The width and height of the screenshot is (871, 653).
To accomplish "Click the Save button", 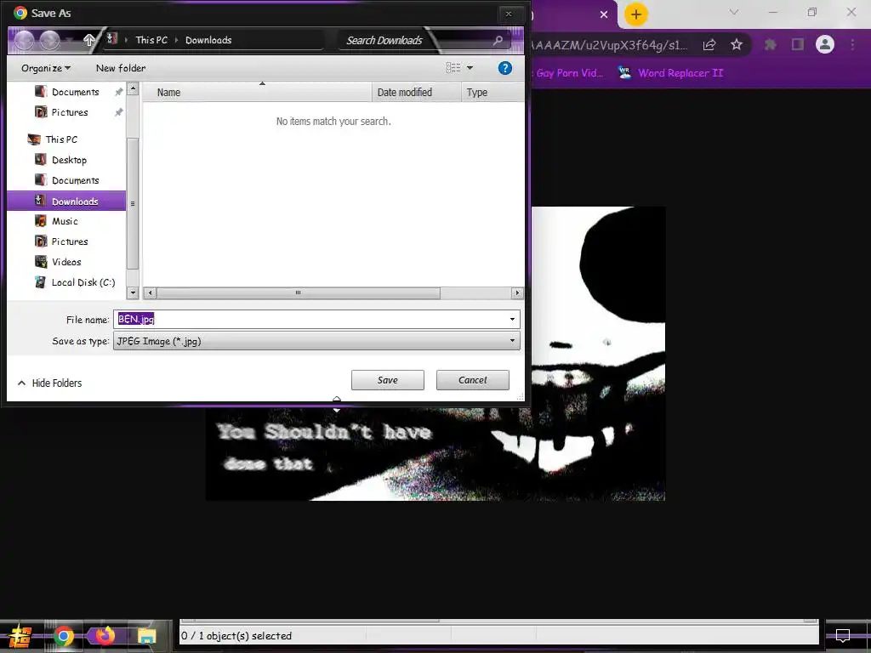I will pyautogui.click(x=388, y=380).
